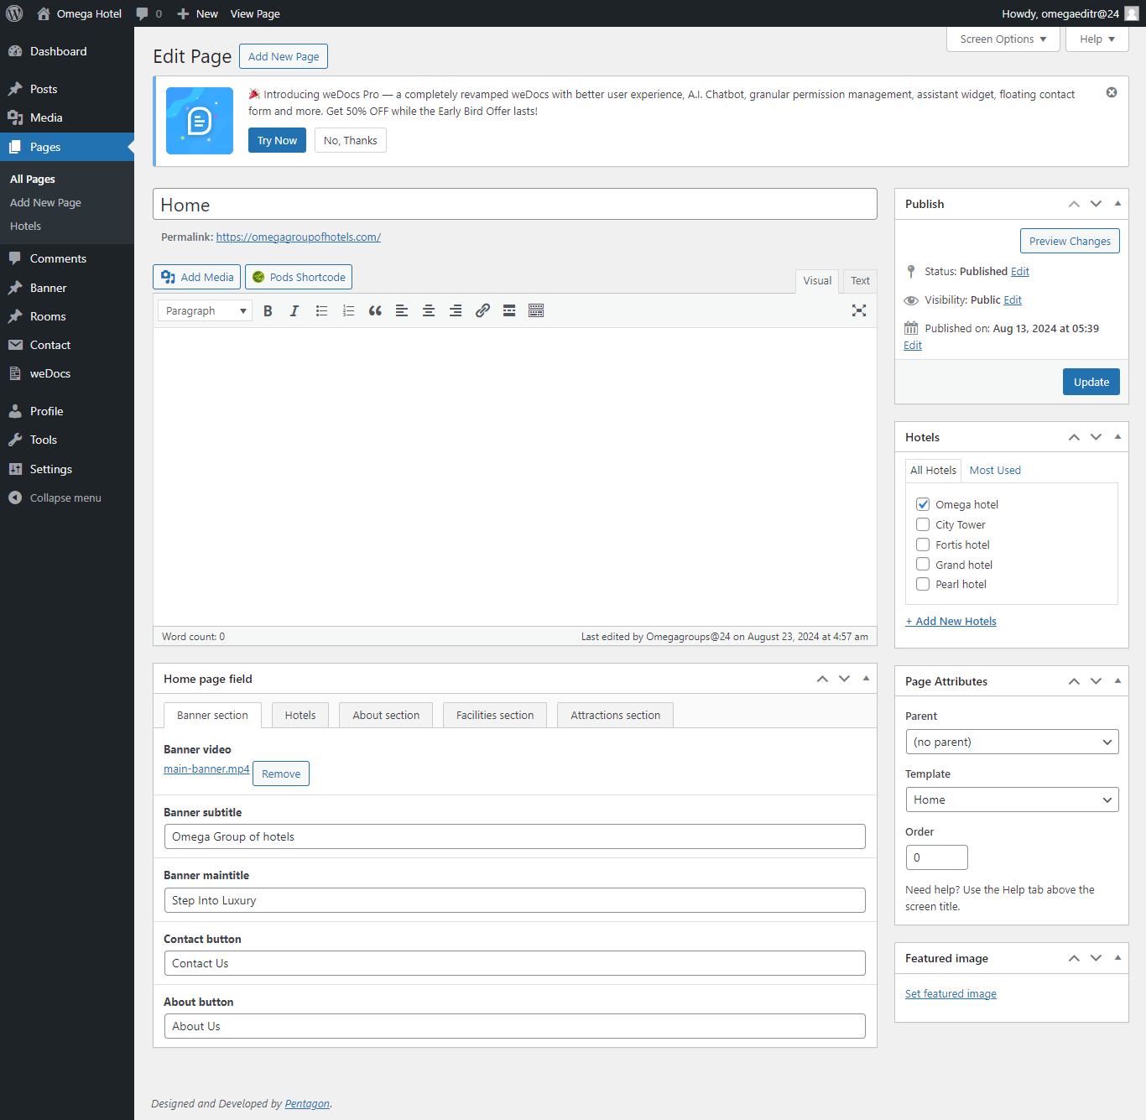Expand the Screen Options panel

point(1003,39)
